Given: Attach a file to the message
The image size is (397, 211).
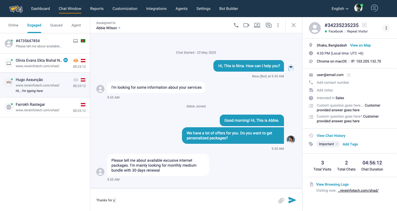Looking at the screenshot, I should (281, 201).
